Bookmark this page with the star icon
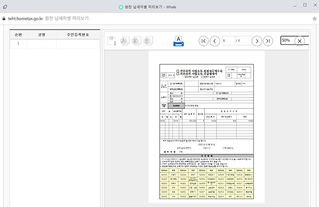Viewport: 319px width, 207px height. [x=315, y=18]
